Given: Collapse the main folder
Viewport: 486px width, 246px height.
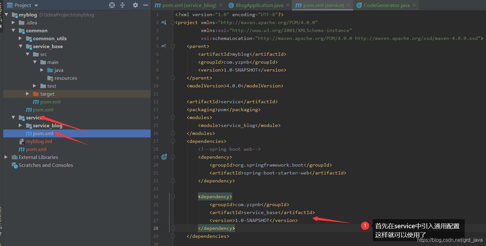Looking at the screenshot, I should (35, 62).
